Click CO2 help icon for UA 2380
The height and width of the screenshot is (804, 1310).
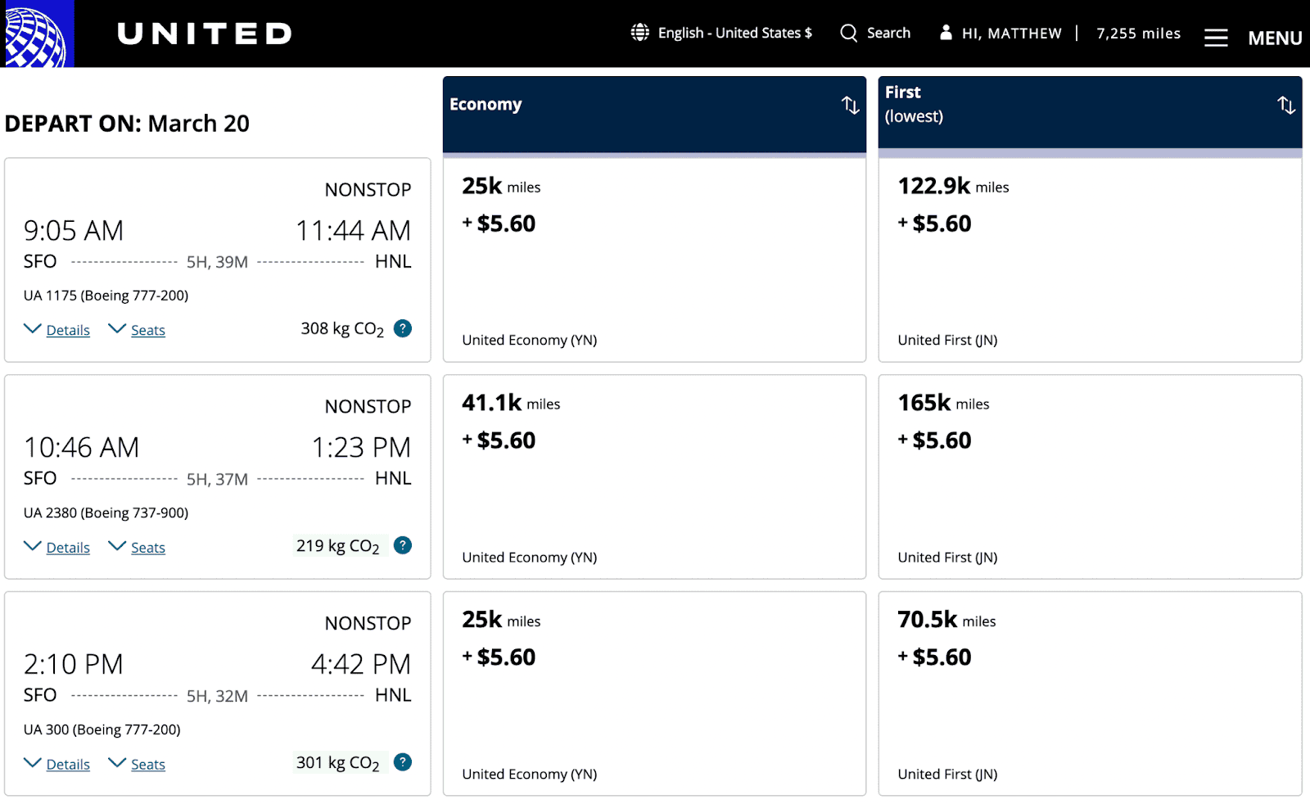403,545
